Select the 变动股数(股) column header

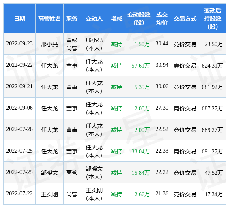point(139,19)
